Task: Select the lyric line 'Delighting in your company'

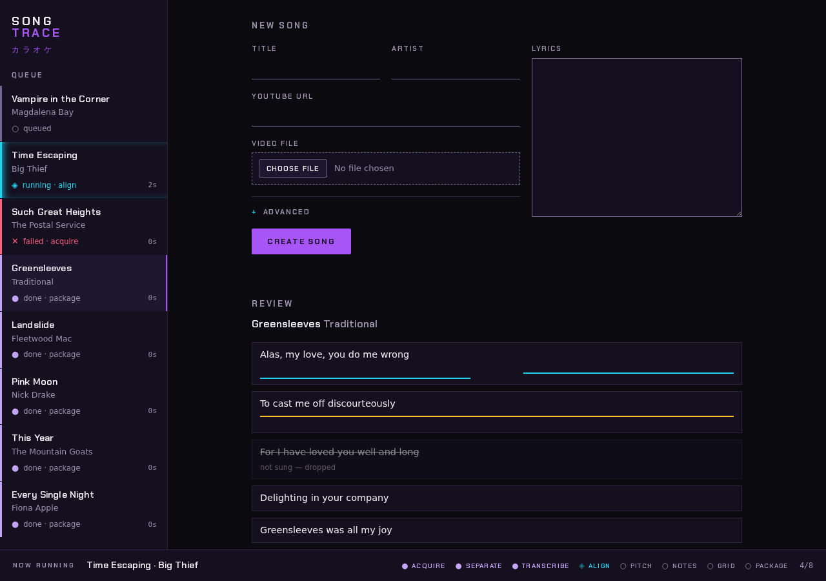Action: coord(497,498)
